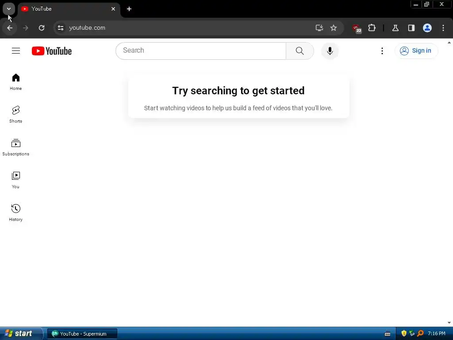
Task: Open You section in the sidebar
Action: (x=16, y=180)
